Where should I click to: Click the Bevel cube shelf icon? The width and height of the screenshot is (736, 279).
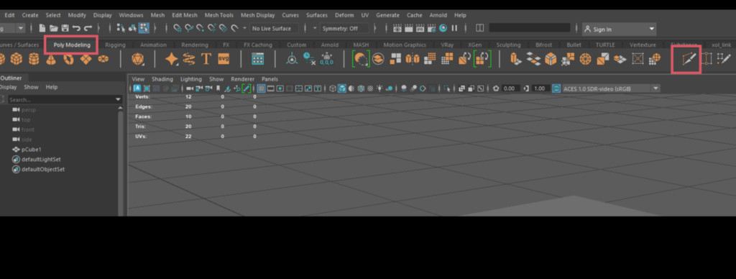[x=550, y=59]
